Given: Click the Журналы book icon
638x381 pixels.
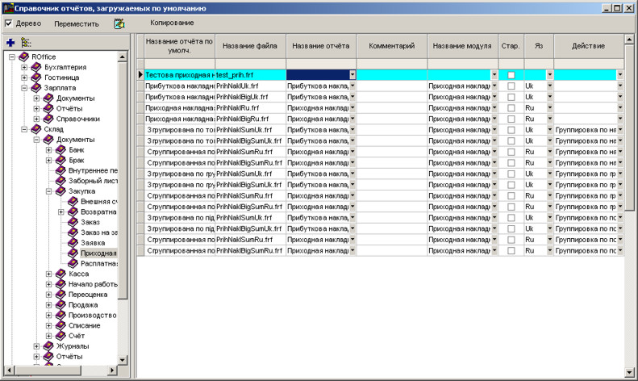Looking at the screenshot, I should (48, 346).
